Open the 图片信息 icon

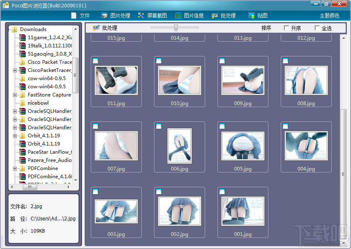[178, 16]
